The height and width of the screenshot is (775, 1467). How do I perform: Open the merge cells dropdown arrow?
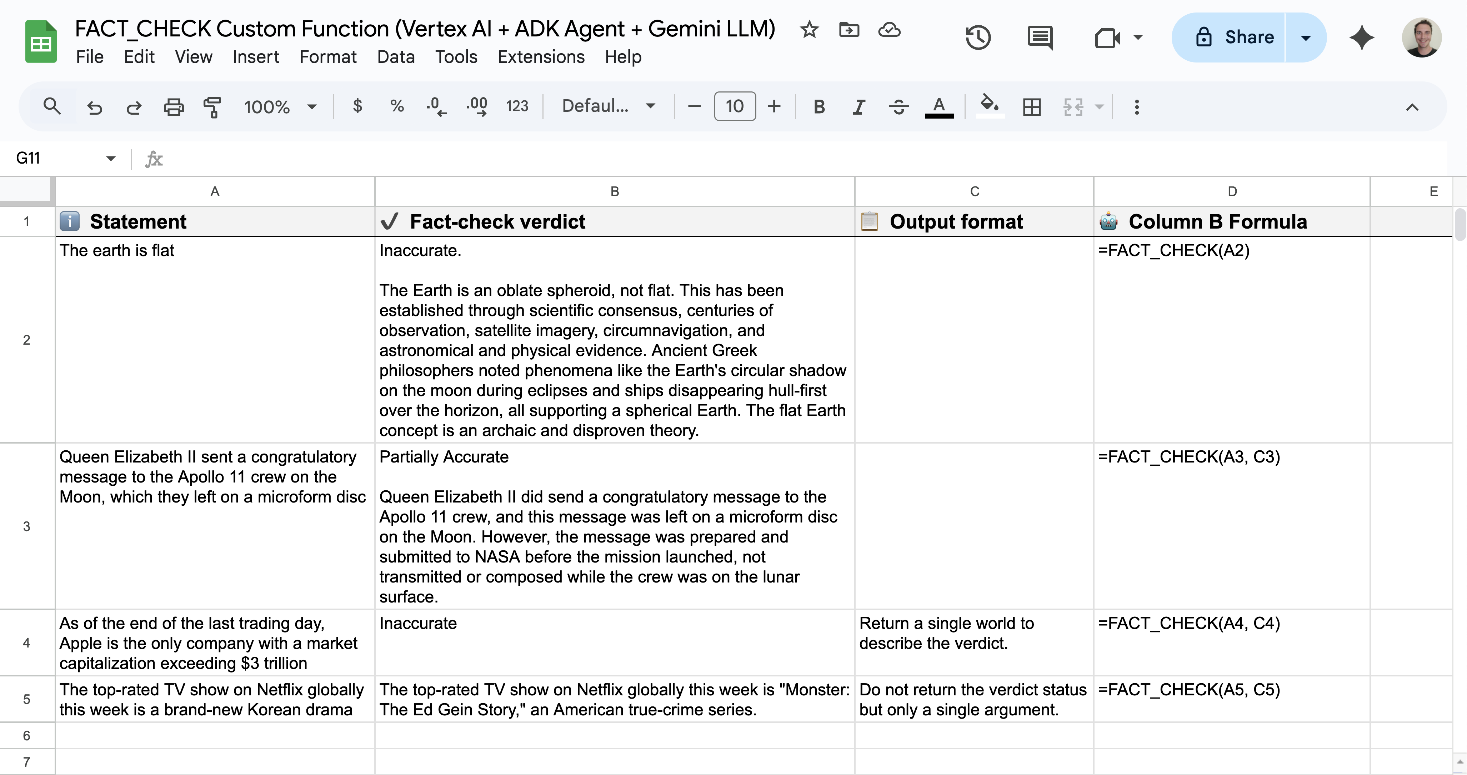coord(1099,106)
